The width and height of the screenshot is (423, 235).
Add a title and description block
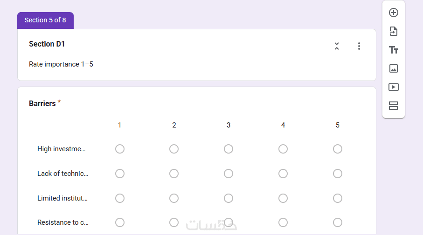(x=393, y=50)
